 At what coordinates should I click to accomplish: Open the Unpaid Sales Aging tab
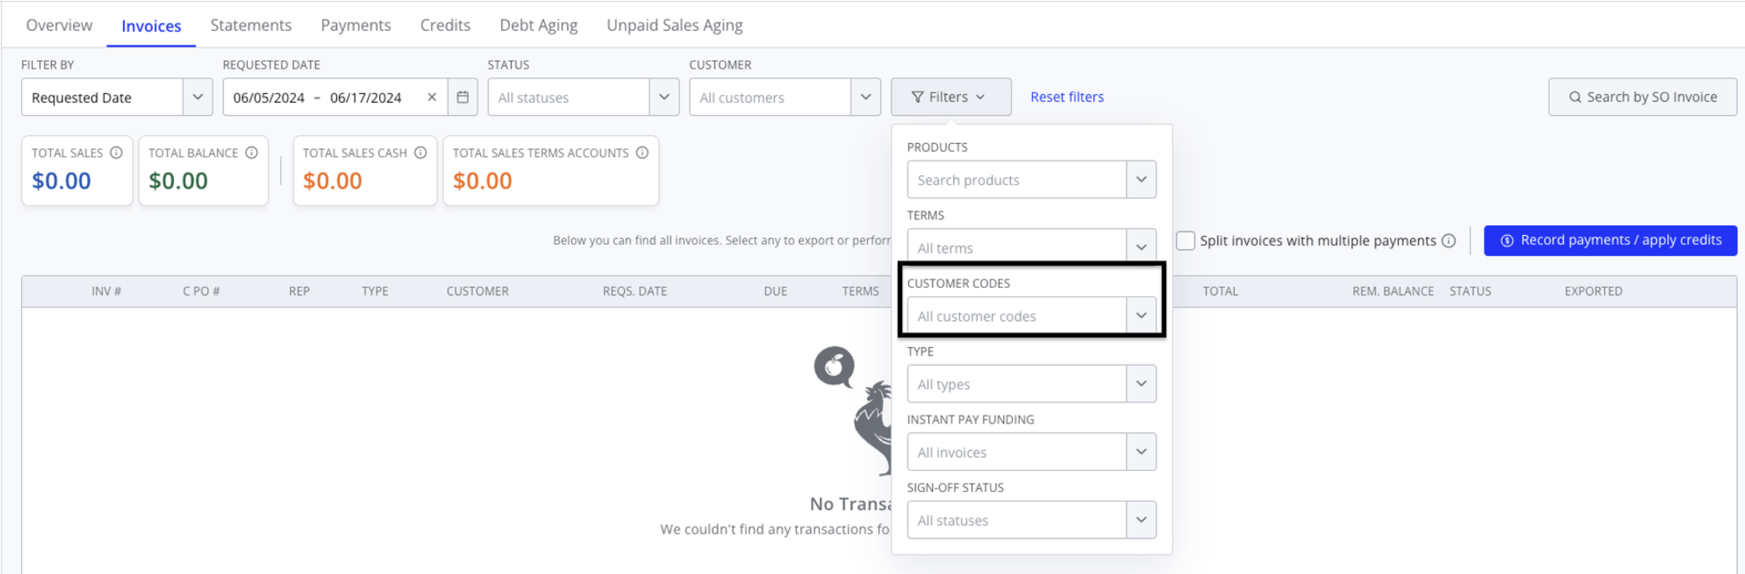click(675, 25)
